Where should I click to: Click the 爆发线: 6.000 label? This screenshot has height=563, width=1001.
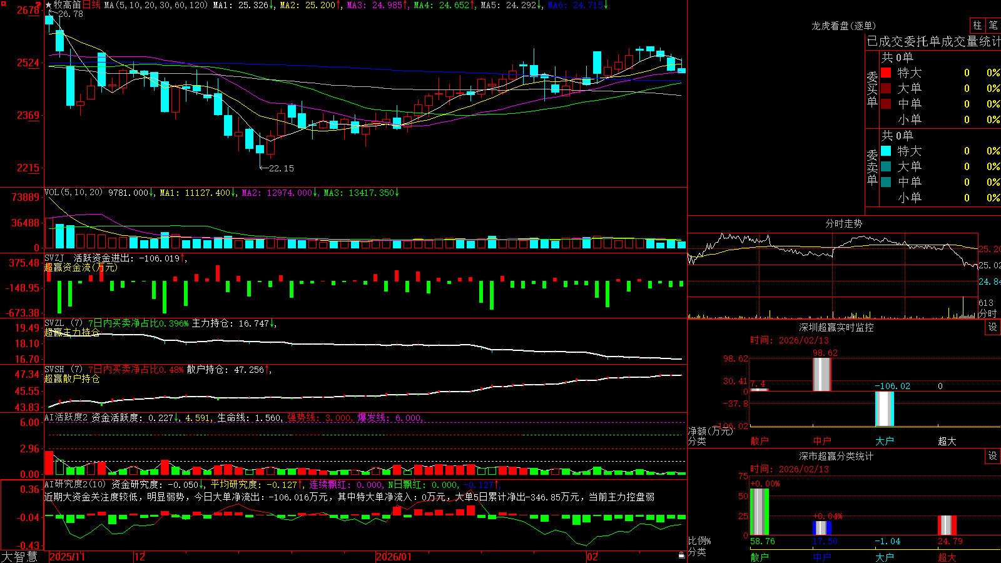point(390,418)
